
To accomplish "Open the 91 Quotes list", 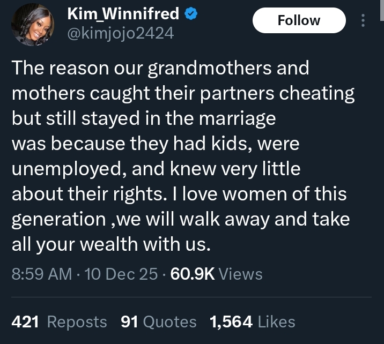I will [x=158, y=321].
